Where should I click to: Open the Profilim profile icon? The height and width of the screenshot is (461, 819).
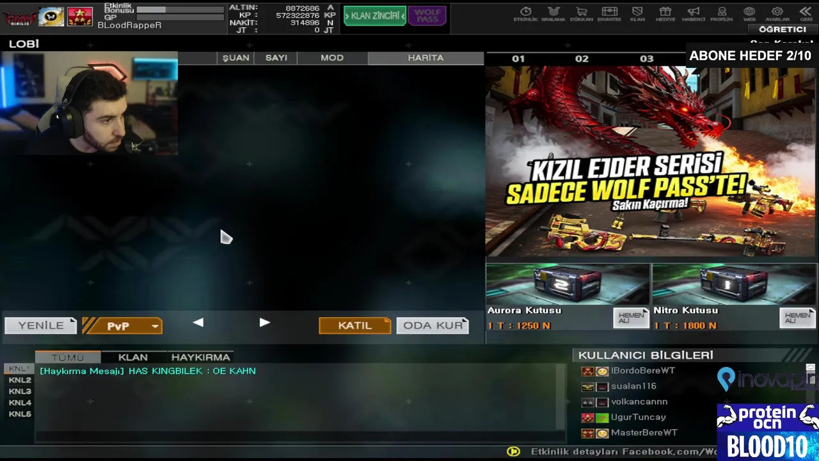pos(722,13)
